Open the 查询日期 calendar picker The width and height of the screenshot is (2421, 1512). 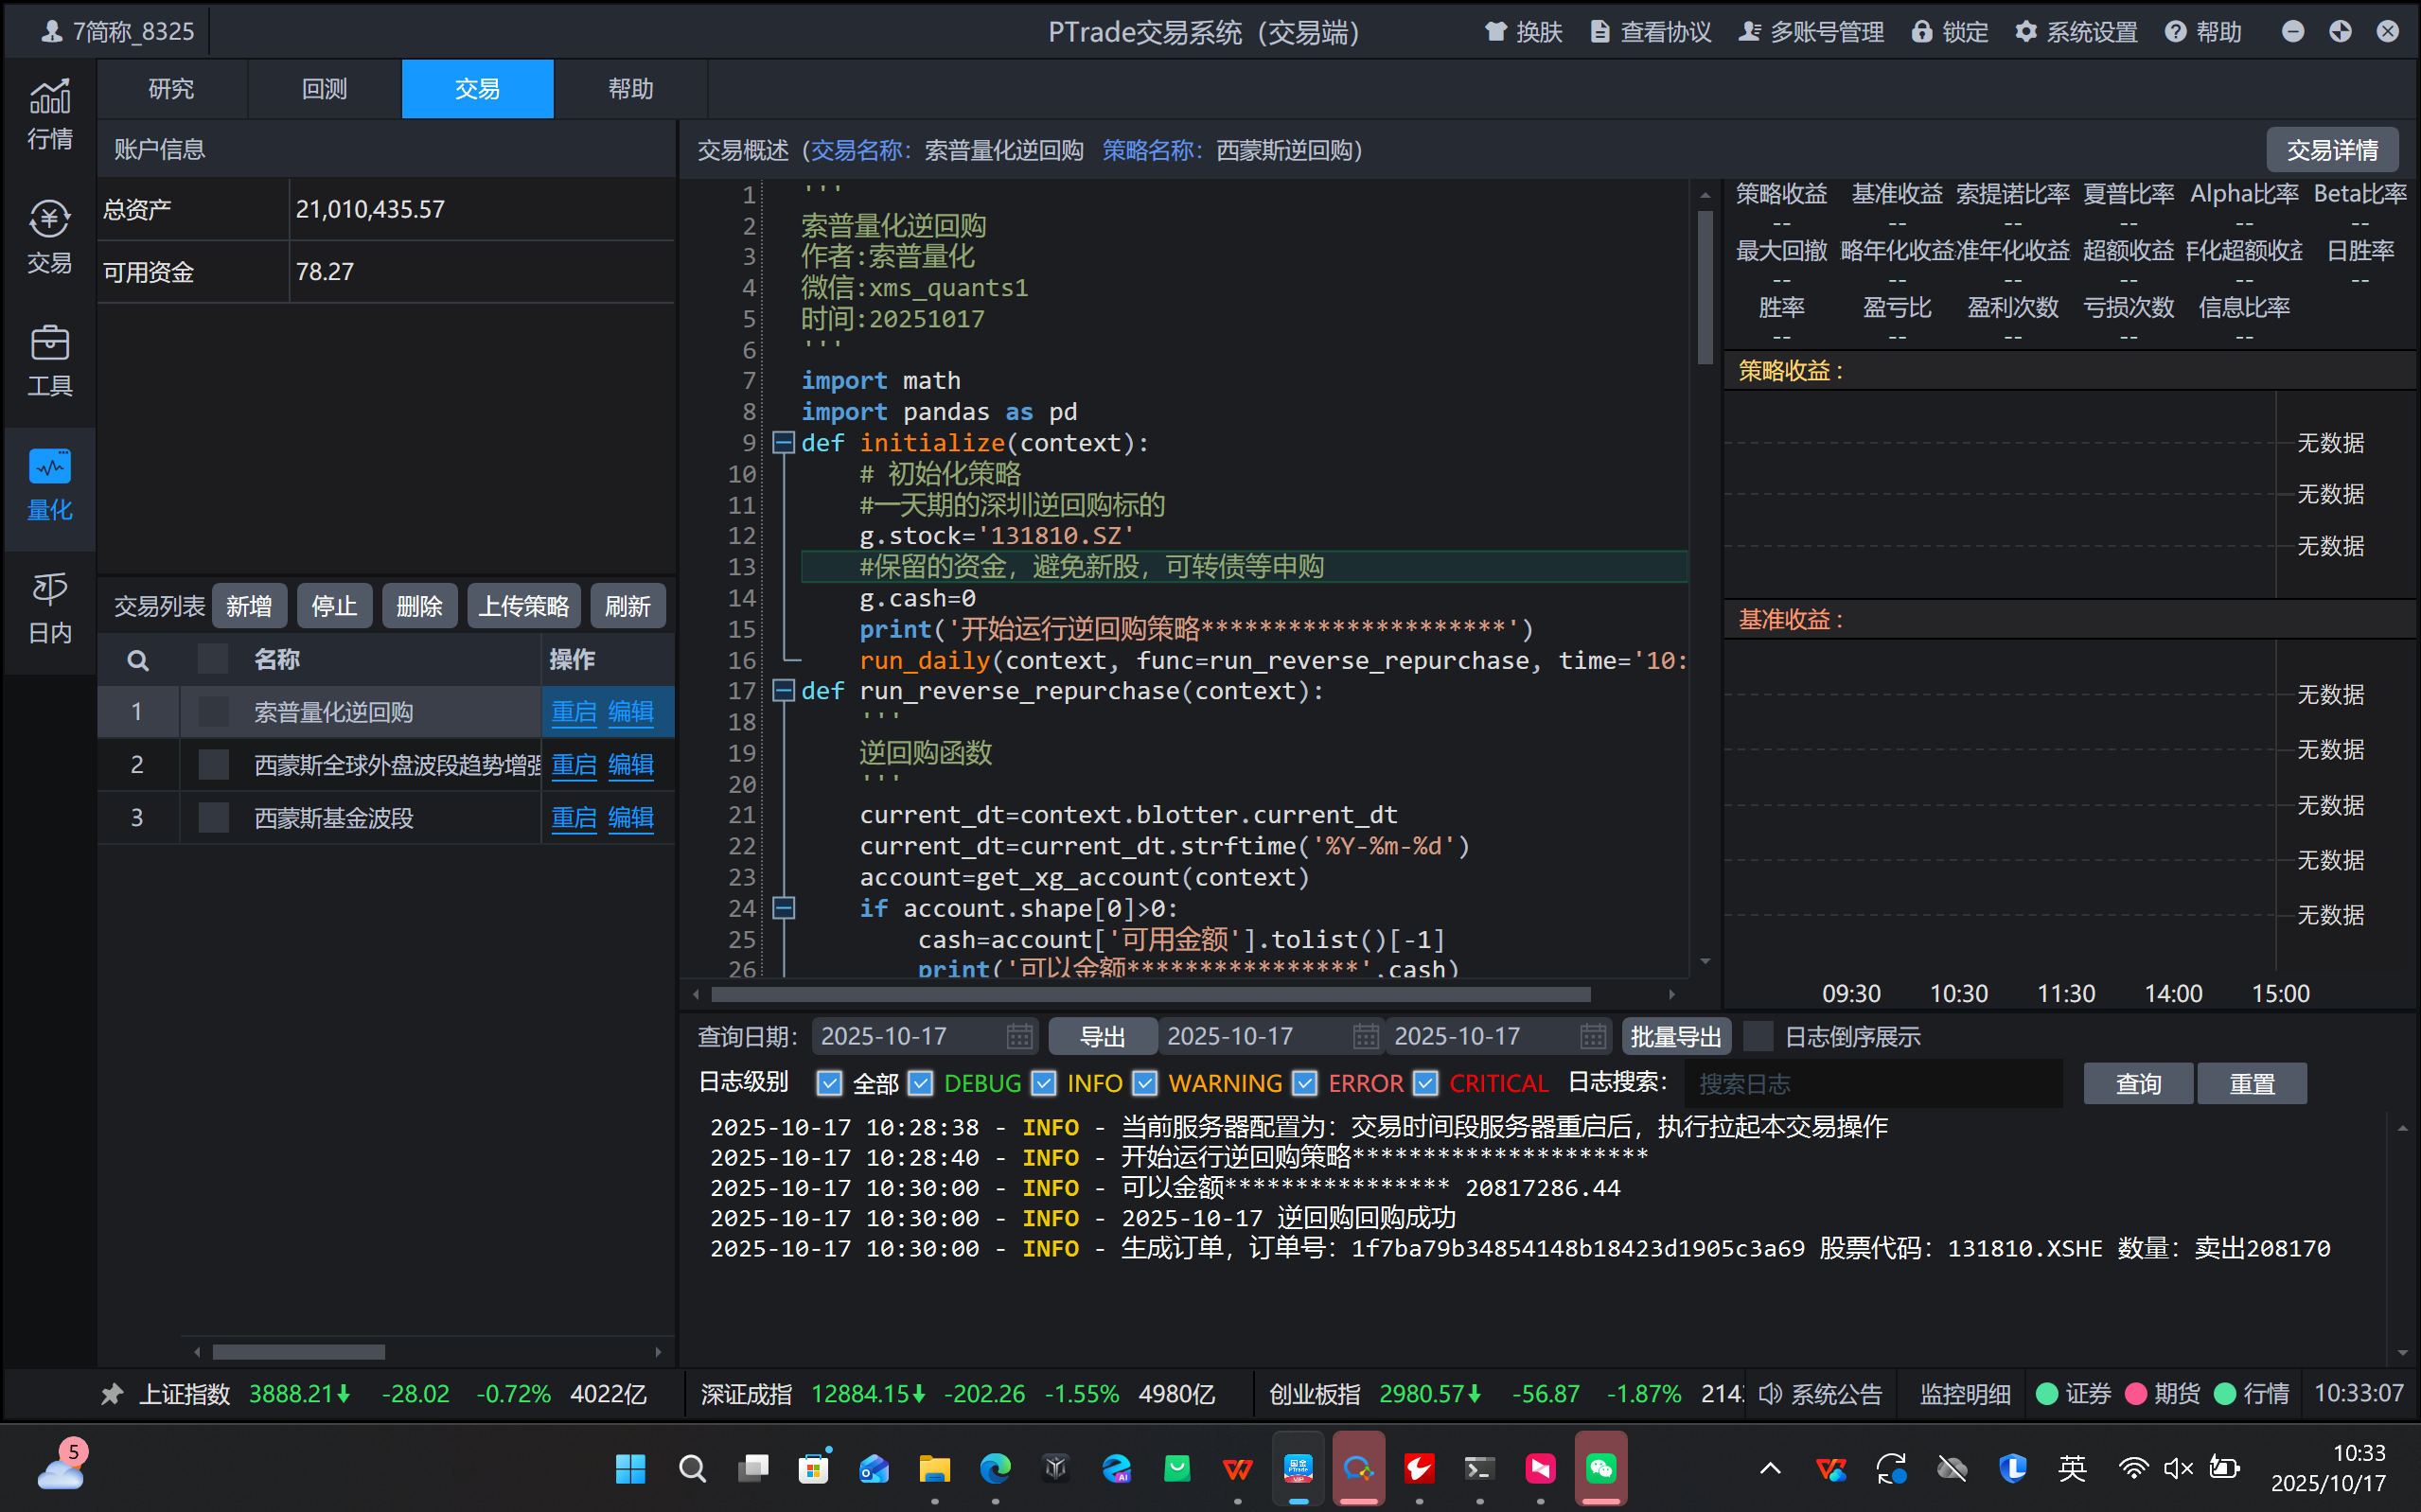pos(1019,1036)
